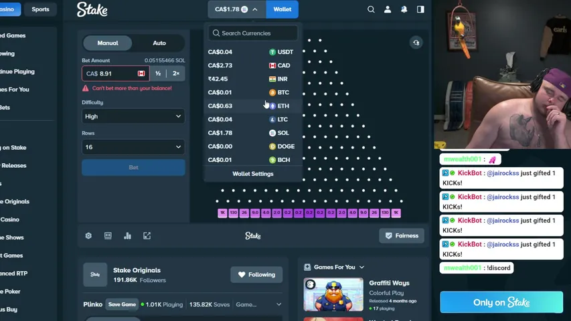Image resolution: width=571 pixels, height=321 pixels.
Task: Open the notifications bell
Action: tap(404, 9)
